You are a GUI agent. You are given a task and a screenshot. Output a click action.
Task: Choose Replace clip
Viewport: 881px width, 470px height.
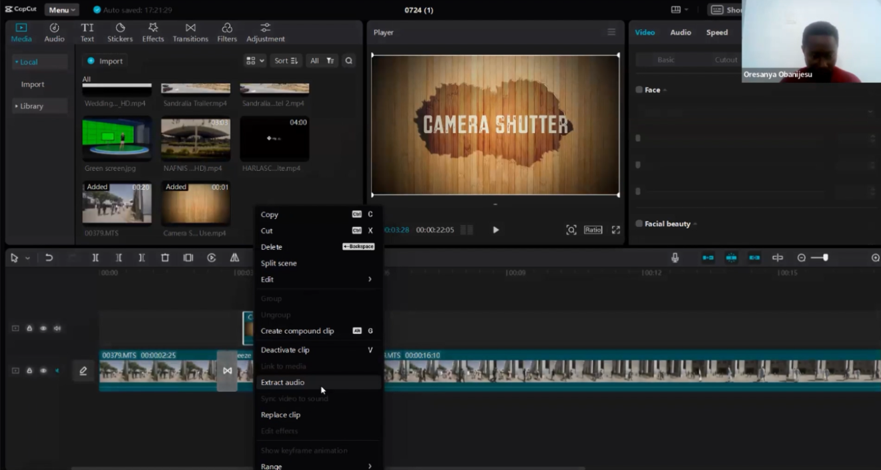(x=318, y=415)
